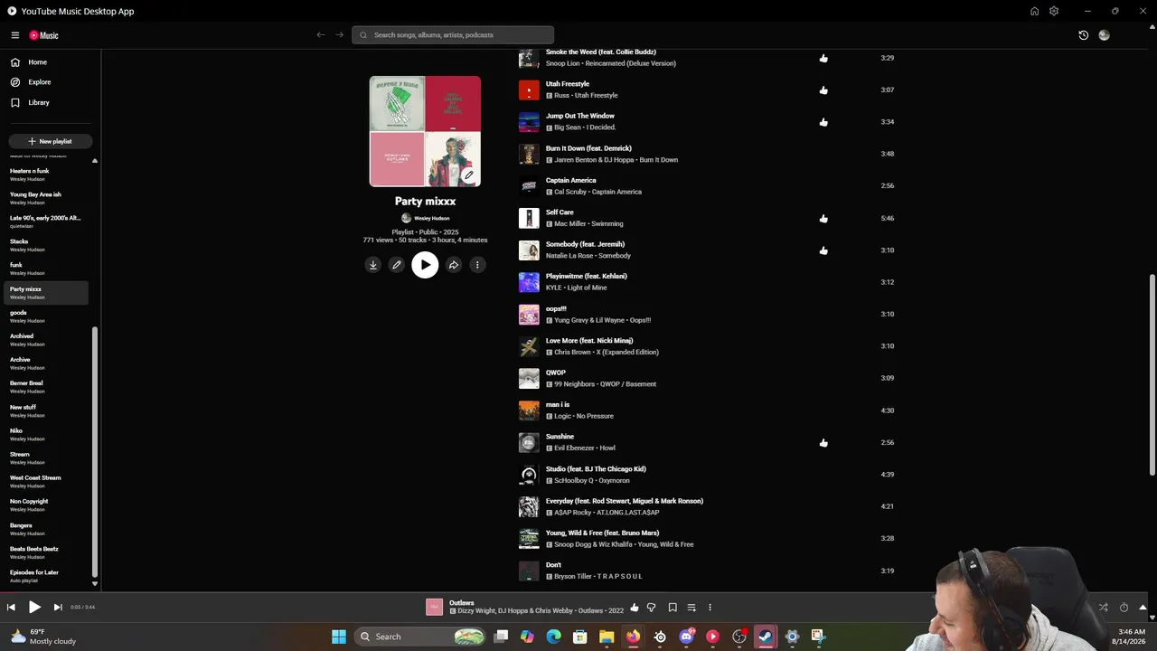The image size is (1157, 651).
Task: Open Mac Miller artist link
Action: click(571, 223)
